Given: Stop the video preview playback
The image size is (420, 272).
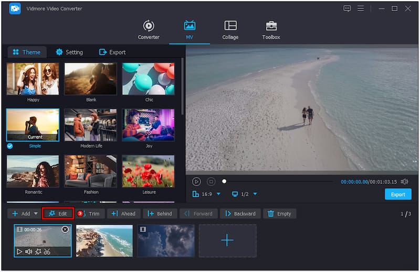Looking at the screenshot, I should pos(211,181).
